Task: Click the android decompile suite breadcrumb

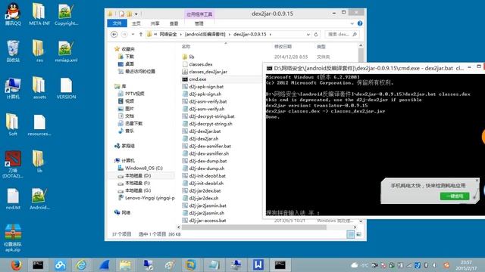Action: [205, 34]
